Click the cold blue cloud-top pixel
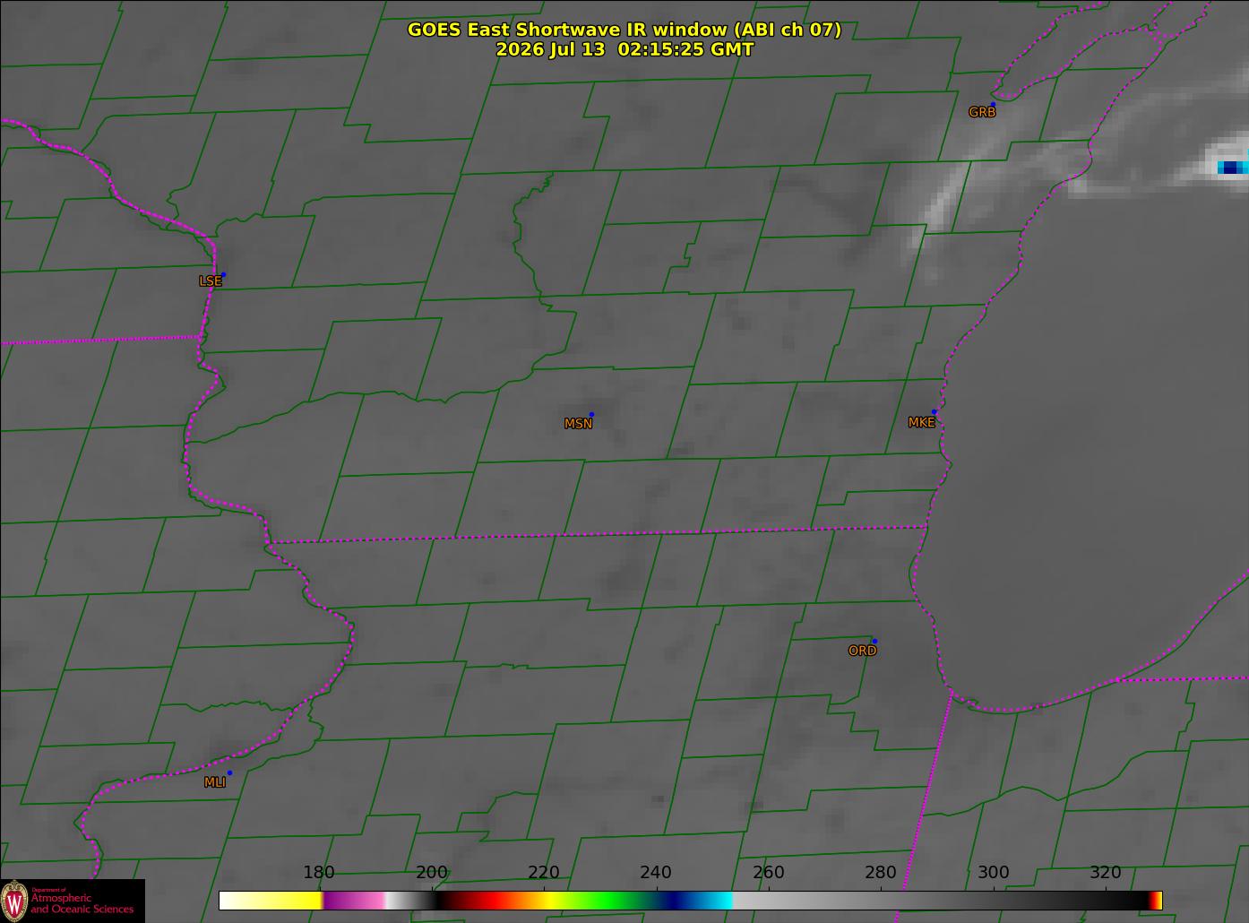The image size is (1249, 923). pos(1233,167)
